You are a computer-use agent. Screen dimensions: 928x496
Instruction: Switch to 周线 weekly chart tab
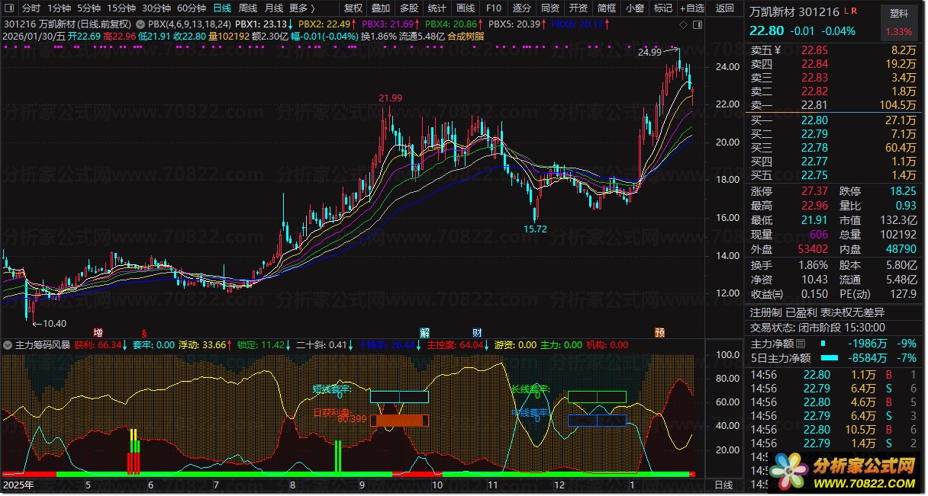(248, 8)
